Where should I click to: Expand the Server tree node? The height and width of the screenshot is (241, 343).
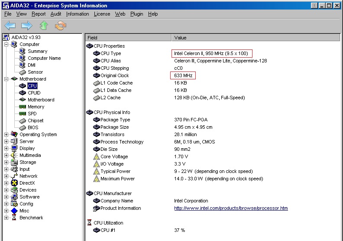click(6, 141)
